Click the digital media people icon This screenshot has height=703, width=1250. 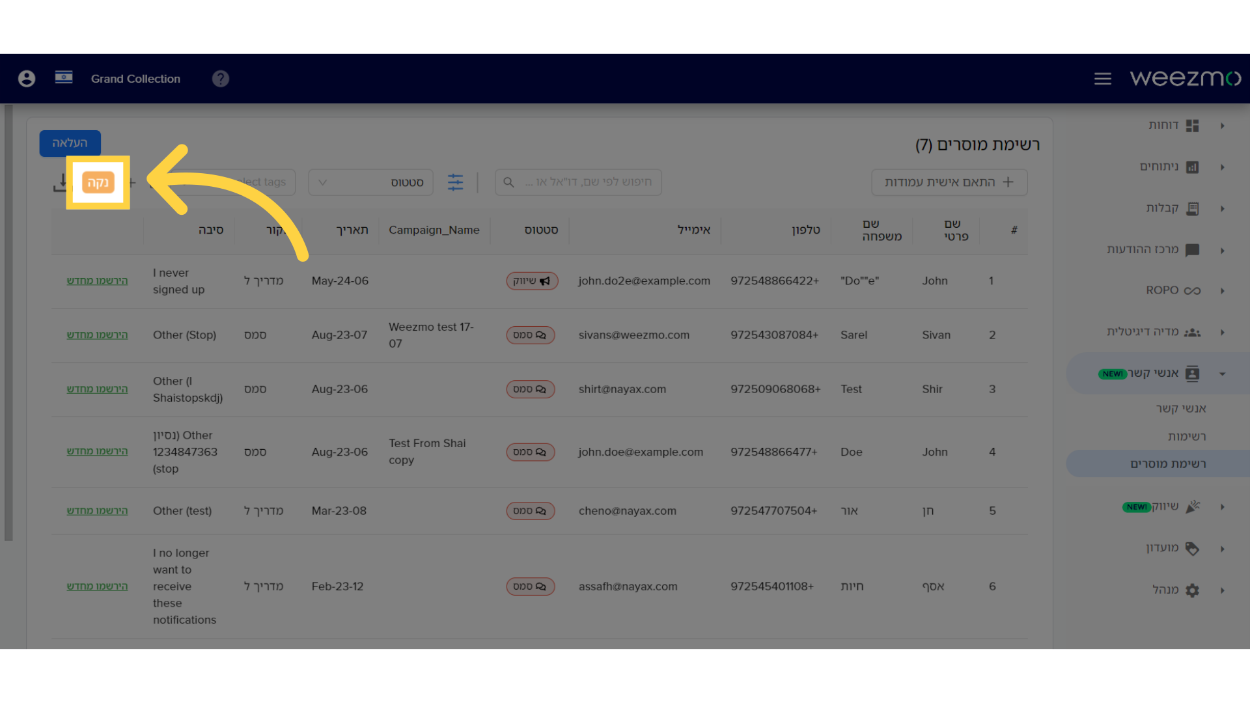click(1193, 333)
